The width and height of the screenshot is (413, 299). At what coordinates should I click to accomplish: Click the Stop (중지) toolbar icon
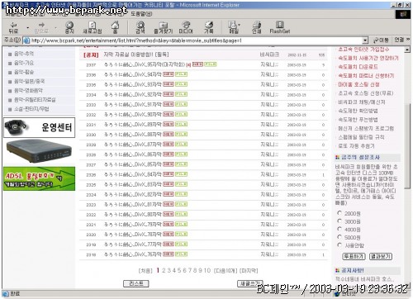click(69, 28)
